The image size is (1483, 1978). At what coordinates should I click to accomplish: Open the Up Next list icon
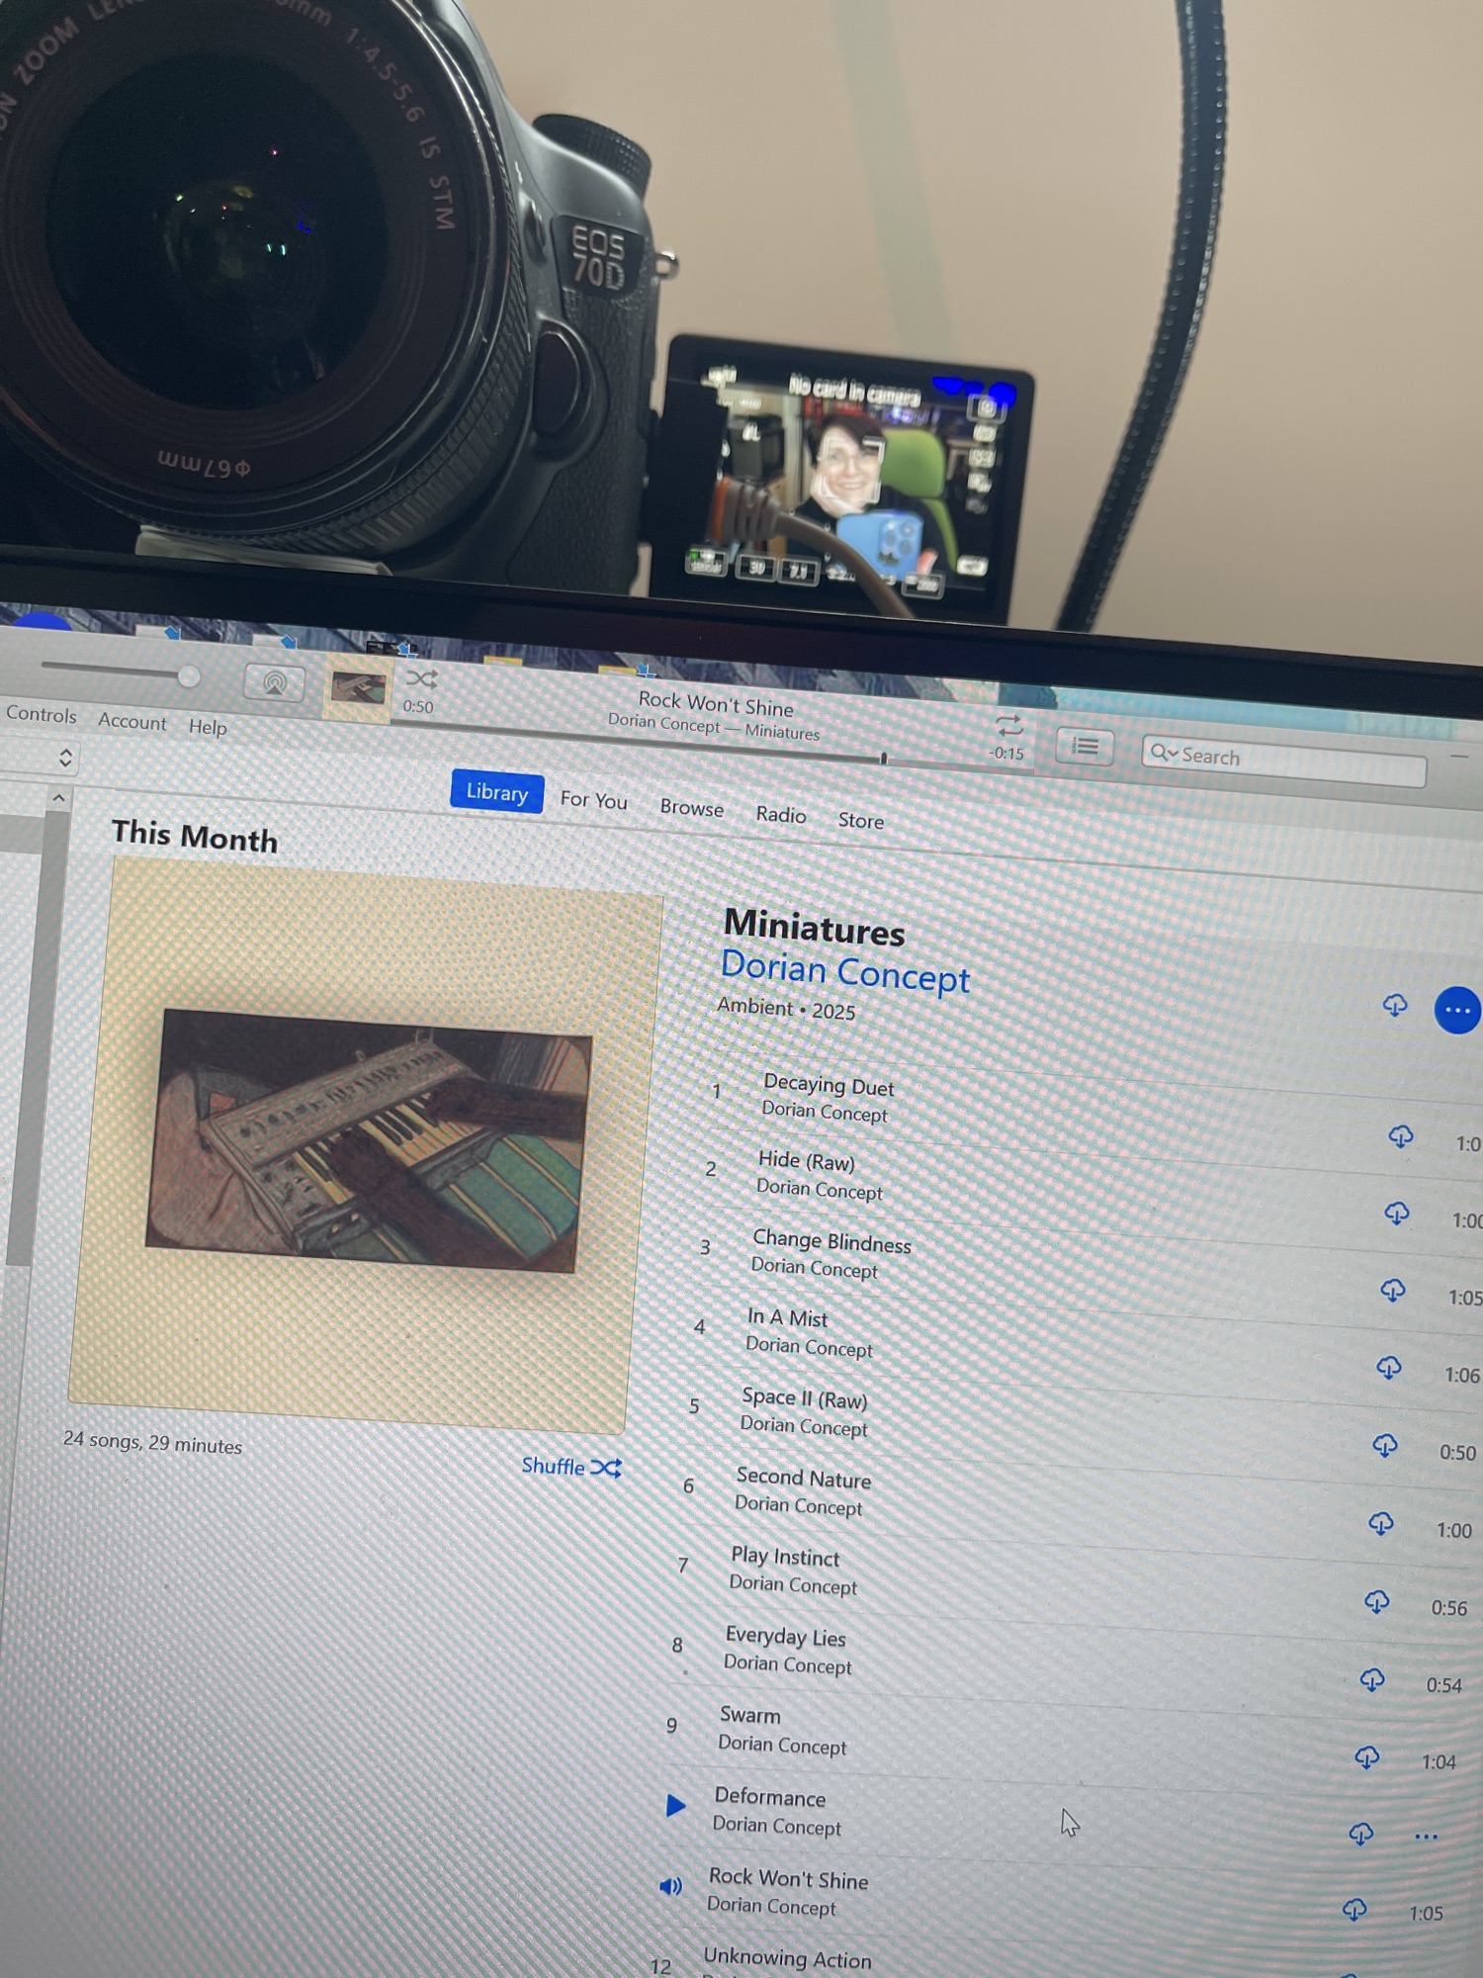click(x=1085, y=746)
